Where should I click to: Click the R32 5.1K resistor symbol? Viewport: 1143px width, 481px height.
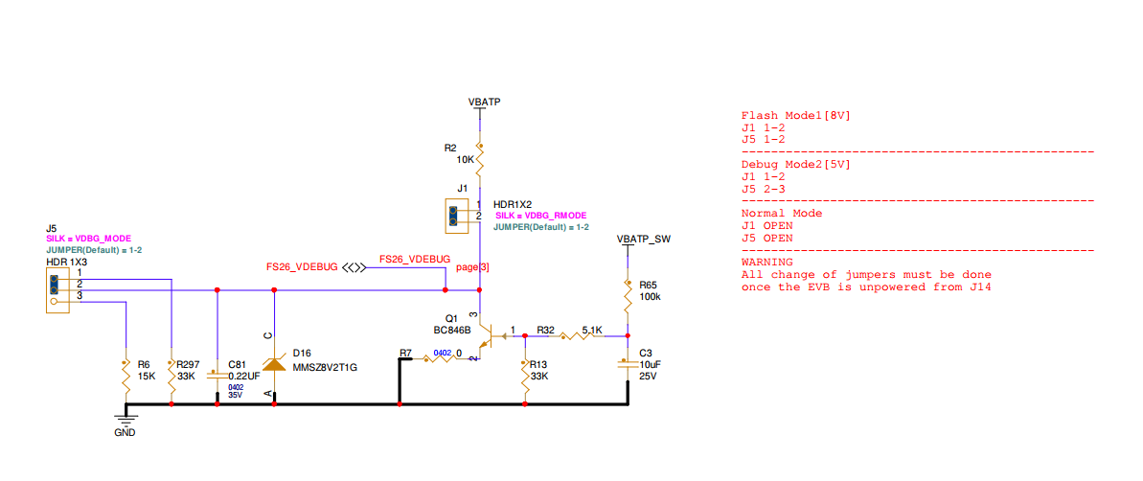[x=576, y=336]
